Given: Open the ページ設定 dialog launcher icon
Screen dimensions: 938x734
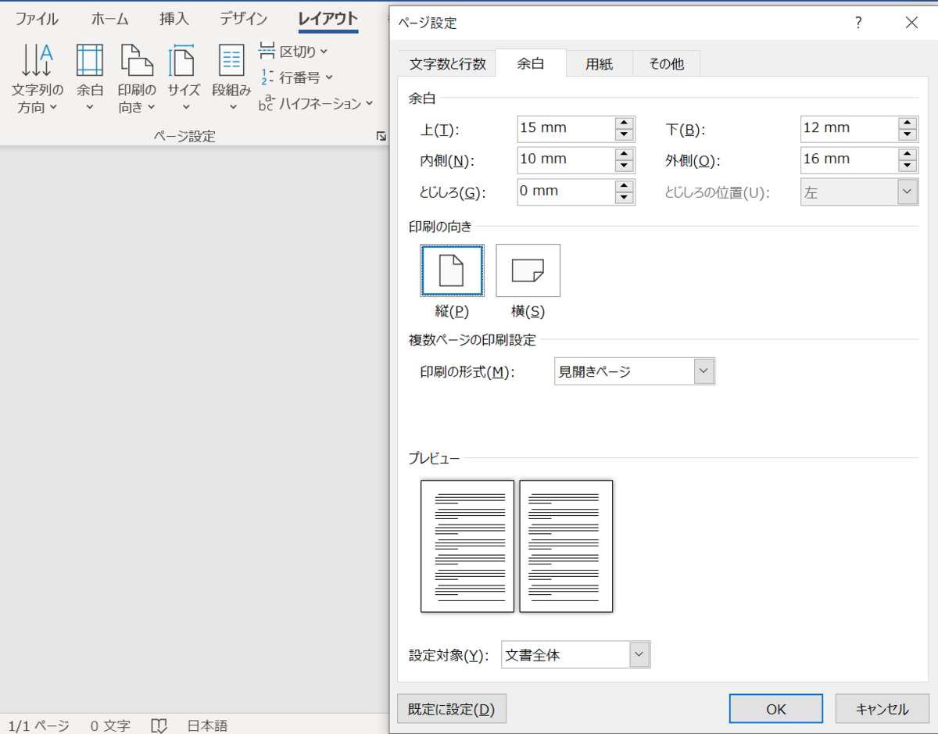Looking at the screenshot, I should point(381,135).
